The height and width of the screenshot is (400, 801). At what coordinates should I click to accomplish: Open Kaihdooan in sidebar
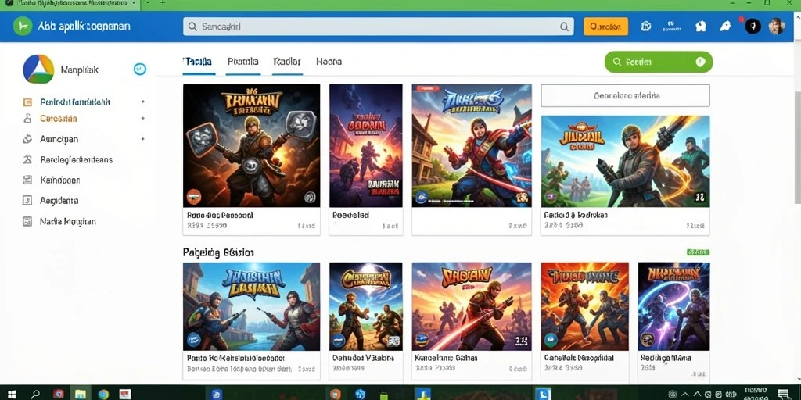point(59,180)
